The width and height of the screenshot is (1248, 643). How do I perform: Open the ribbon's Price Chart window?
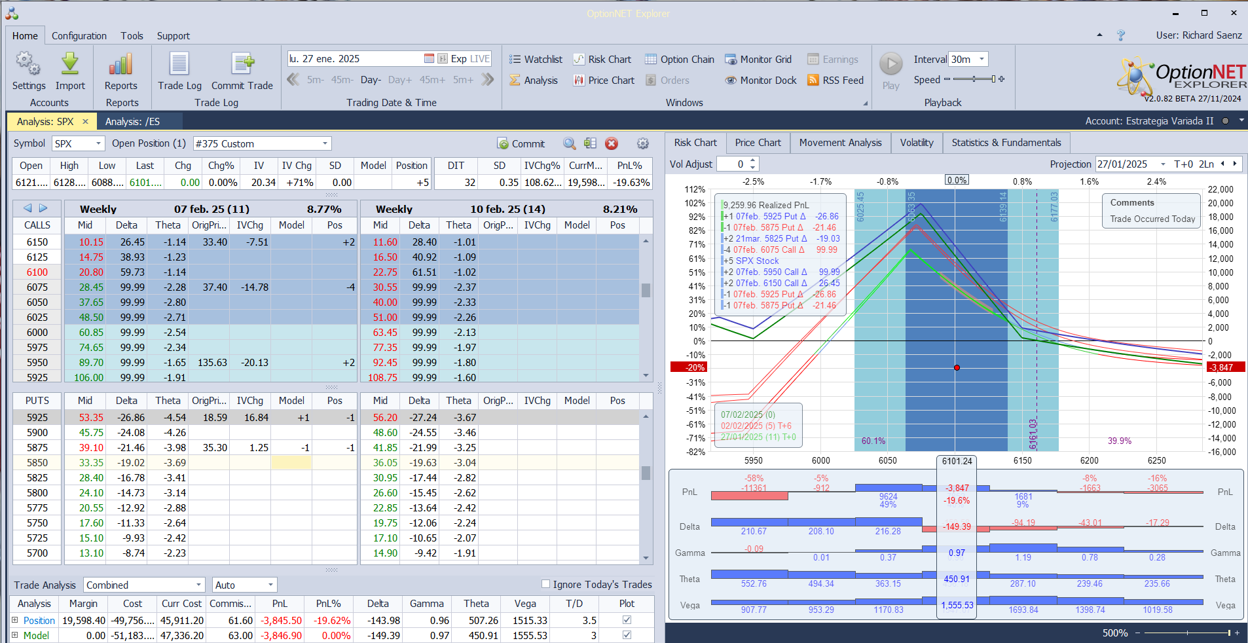[604, 81]
